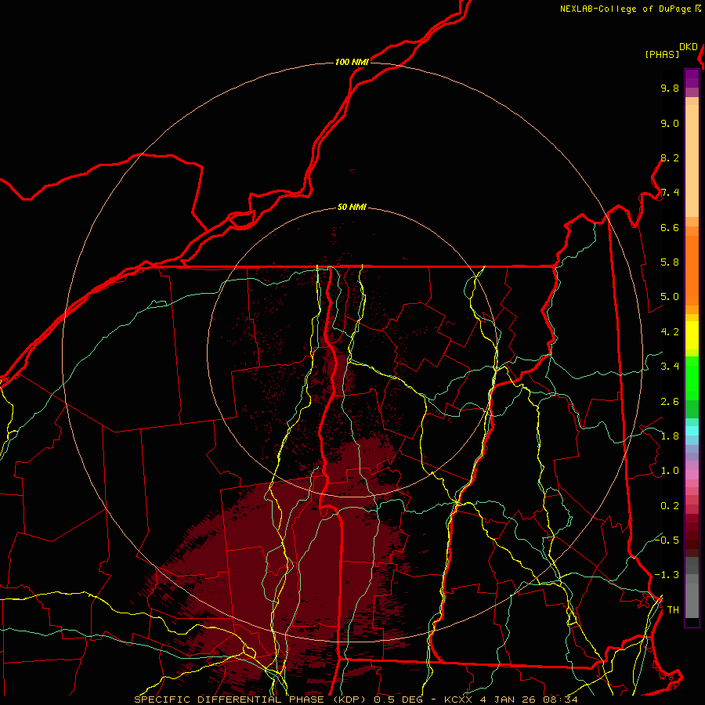Image resolution: width=705 pixels, height=705 pixels.
Task: Click the 9.0 scale value
Action: pos(670,123)
